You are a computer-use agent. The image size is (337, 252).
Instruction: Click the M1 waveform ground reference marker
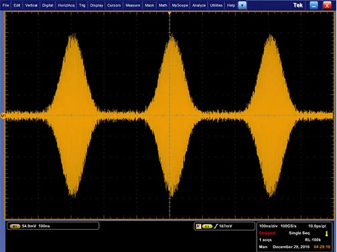3,115
